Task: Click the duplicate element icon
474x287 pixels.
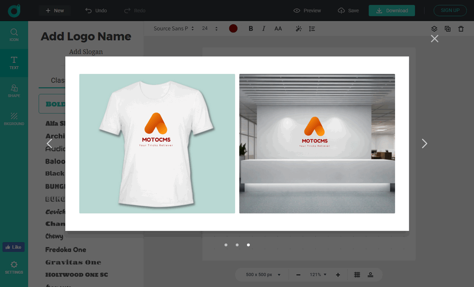Action: (x=448, y=29)
